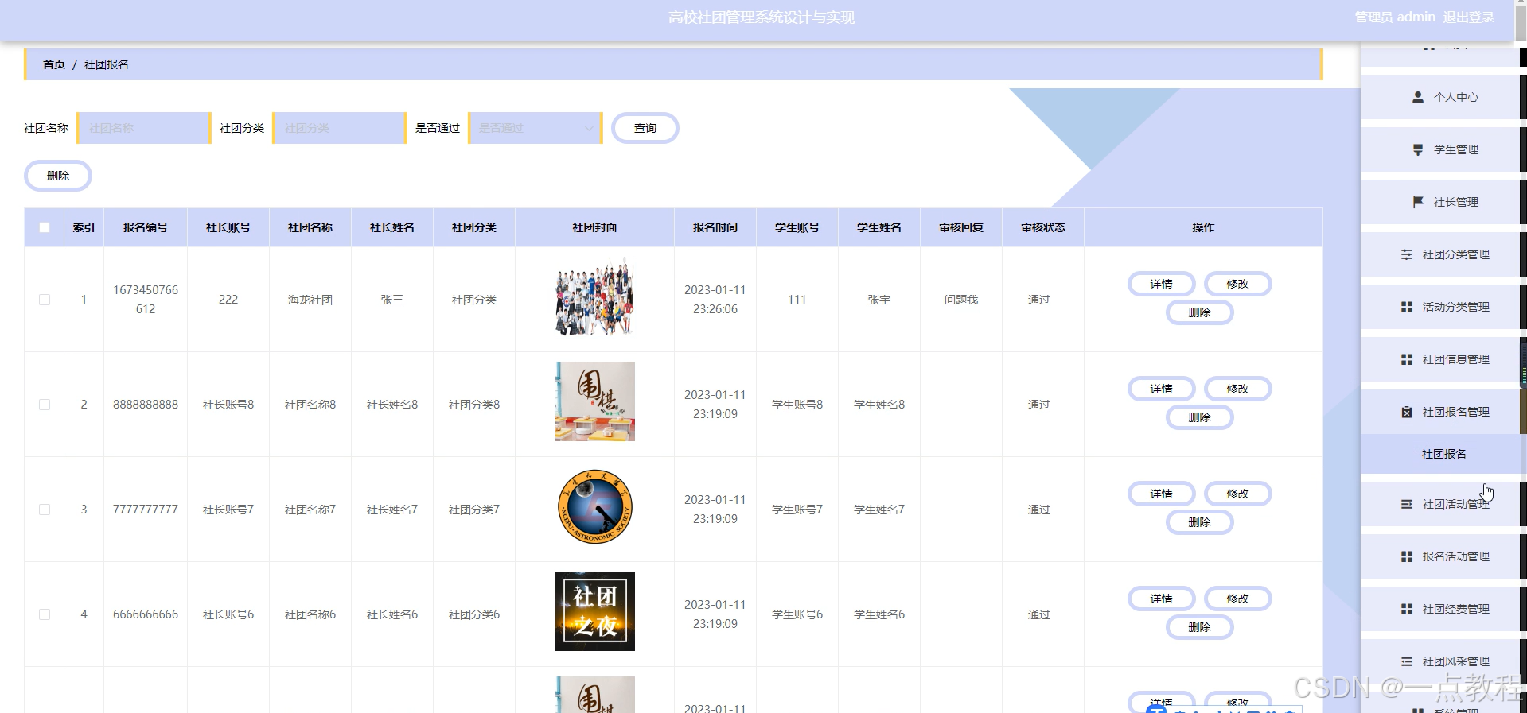
Task: Focus the 社团名称 search input
Action: (144, 128)
